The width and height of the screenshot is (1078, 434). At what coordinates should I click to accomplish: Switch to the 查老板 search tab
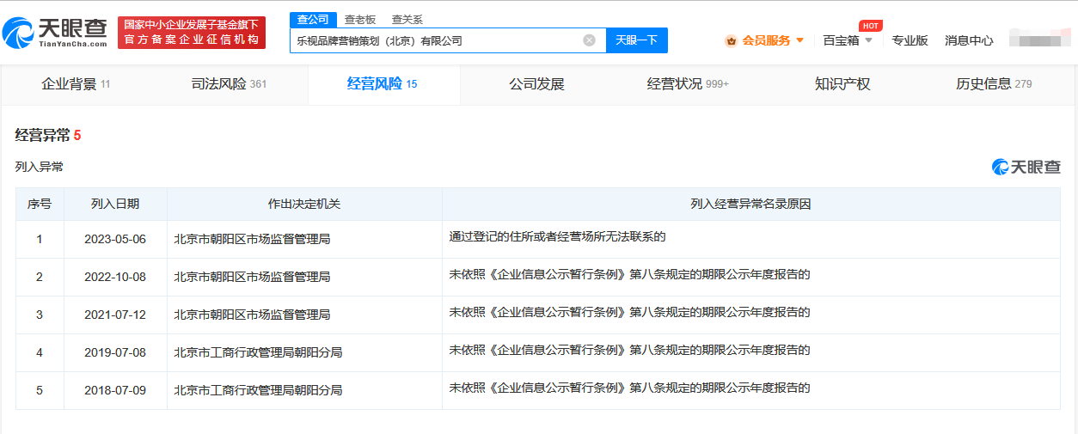(x=360, y=19)
